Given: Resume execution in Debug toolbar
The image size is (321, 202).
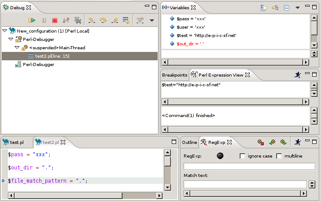Looking at the screenshot, I should 32,20.
